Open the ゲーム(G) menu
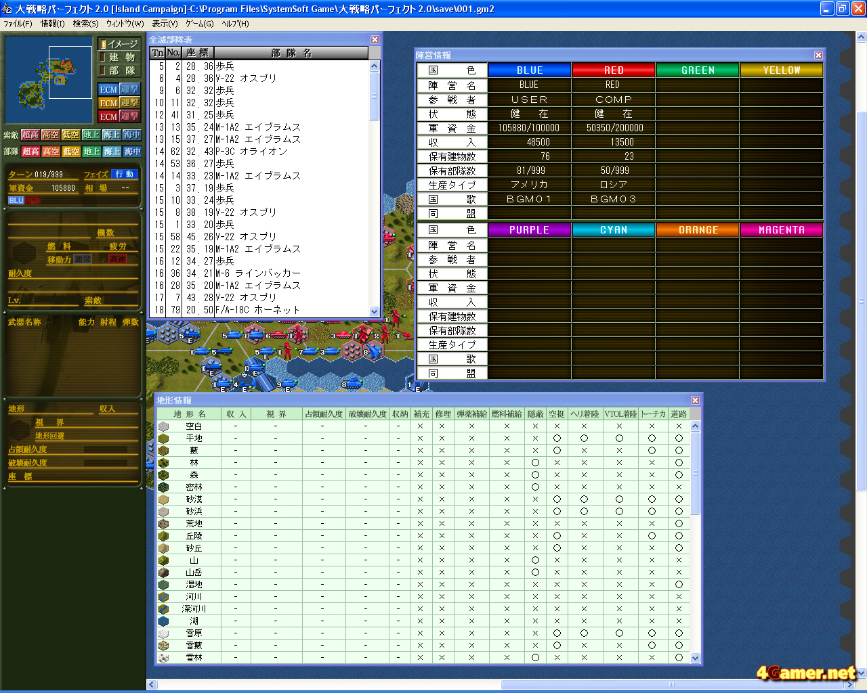The image size is (867, 693). click(200, 24)
